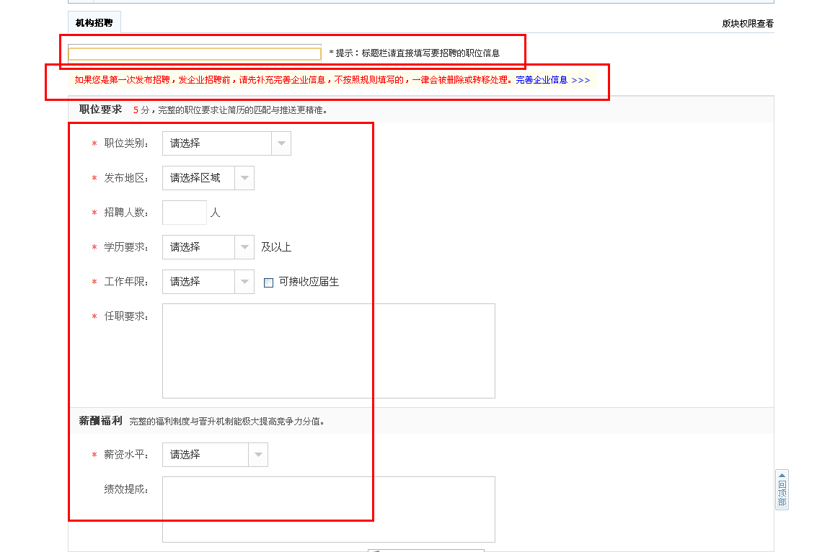Open the 版块权限查看 link
The image size is (817, 552).
(748, 24)
